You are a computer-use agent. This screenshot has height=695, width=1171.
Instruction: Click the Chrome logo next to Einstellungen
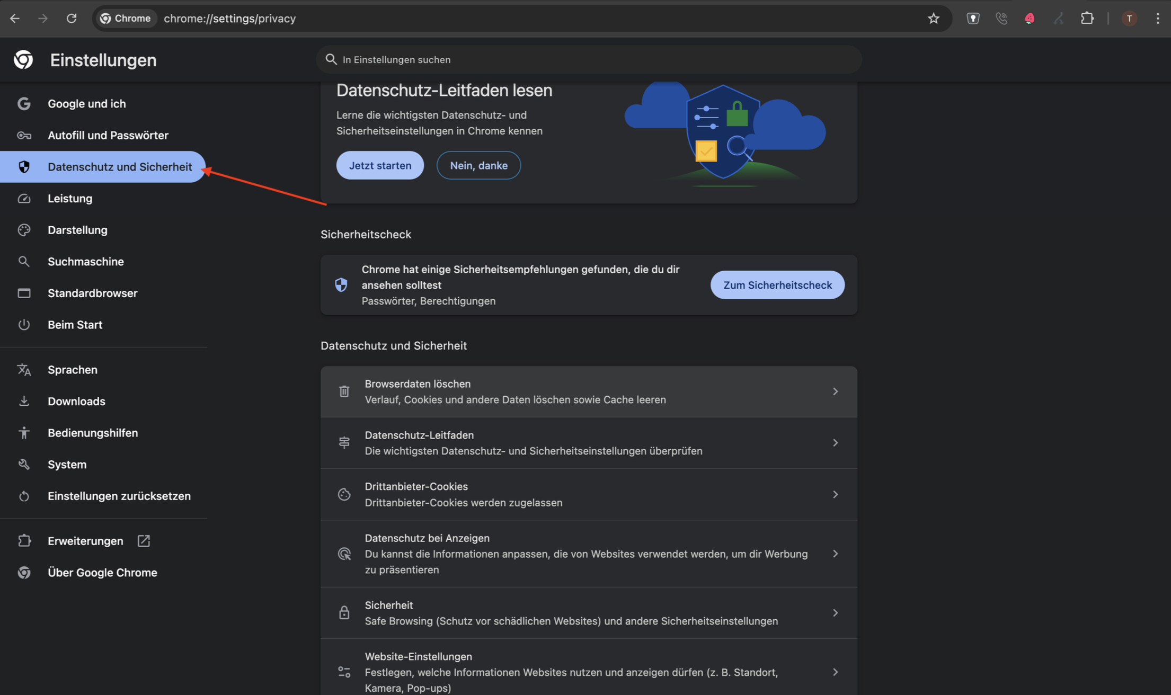point(23,60)
